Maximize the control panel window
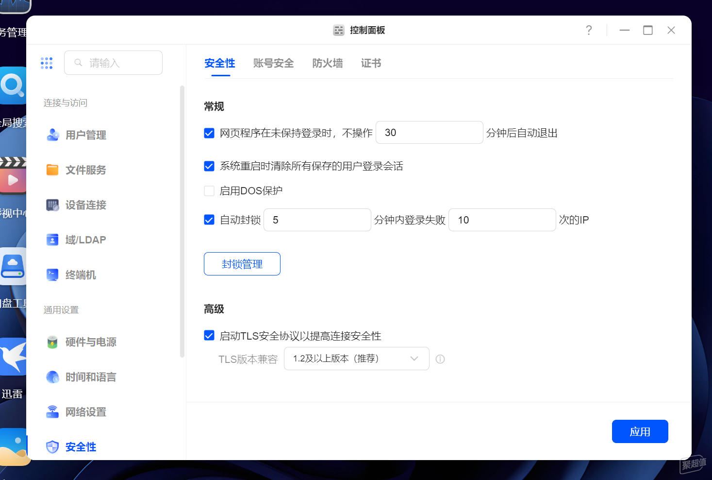 (x=648, y=30)
